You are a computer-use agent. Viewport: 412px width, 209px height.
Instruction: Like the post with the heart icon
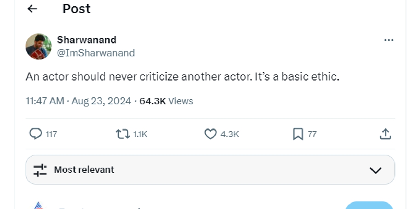pyautogui.click(x=210, y=134)
